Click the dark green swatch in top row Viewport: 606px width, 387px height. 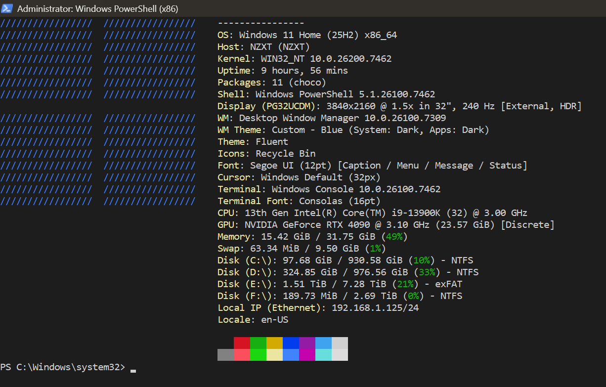258,343
